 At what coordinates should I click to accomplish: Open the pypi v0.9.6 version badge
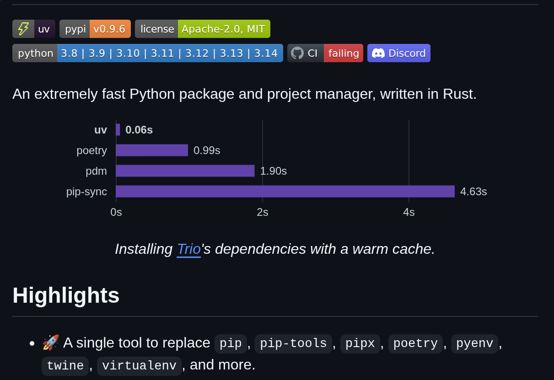(x=95, y=29)
